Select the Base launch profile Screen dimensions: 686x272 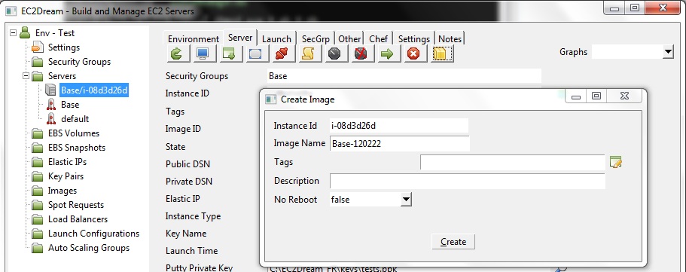pos(70,105)
